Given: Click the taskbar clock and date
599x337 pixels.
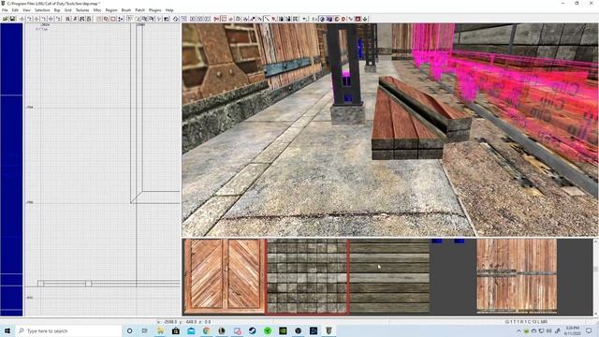Looking at the screenshot, I should 572,330.
